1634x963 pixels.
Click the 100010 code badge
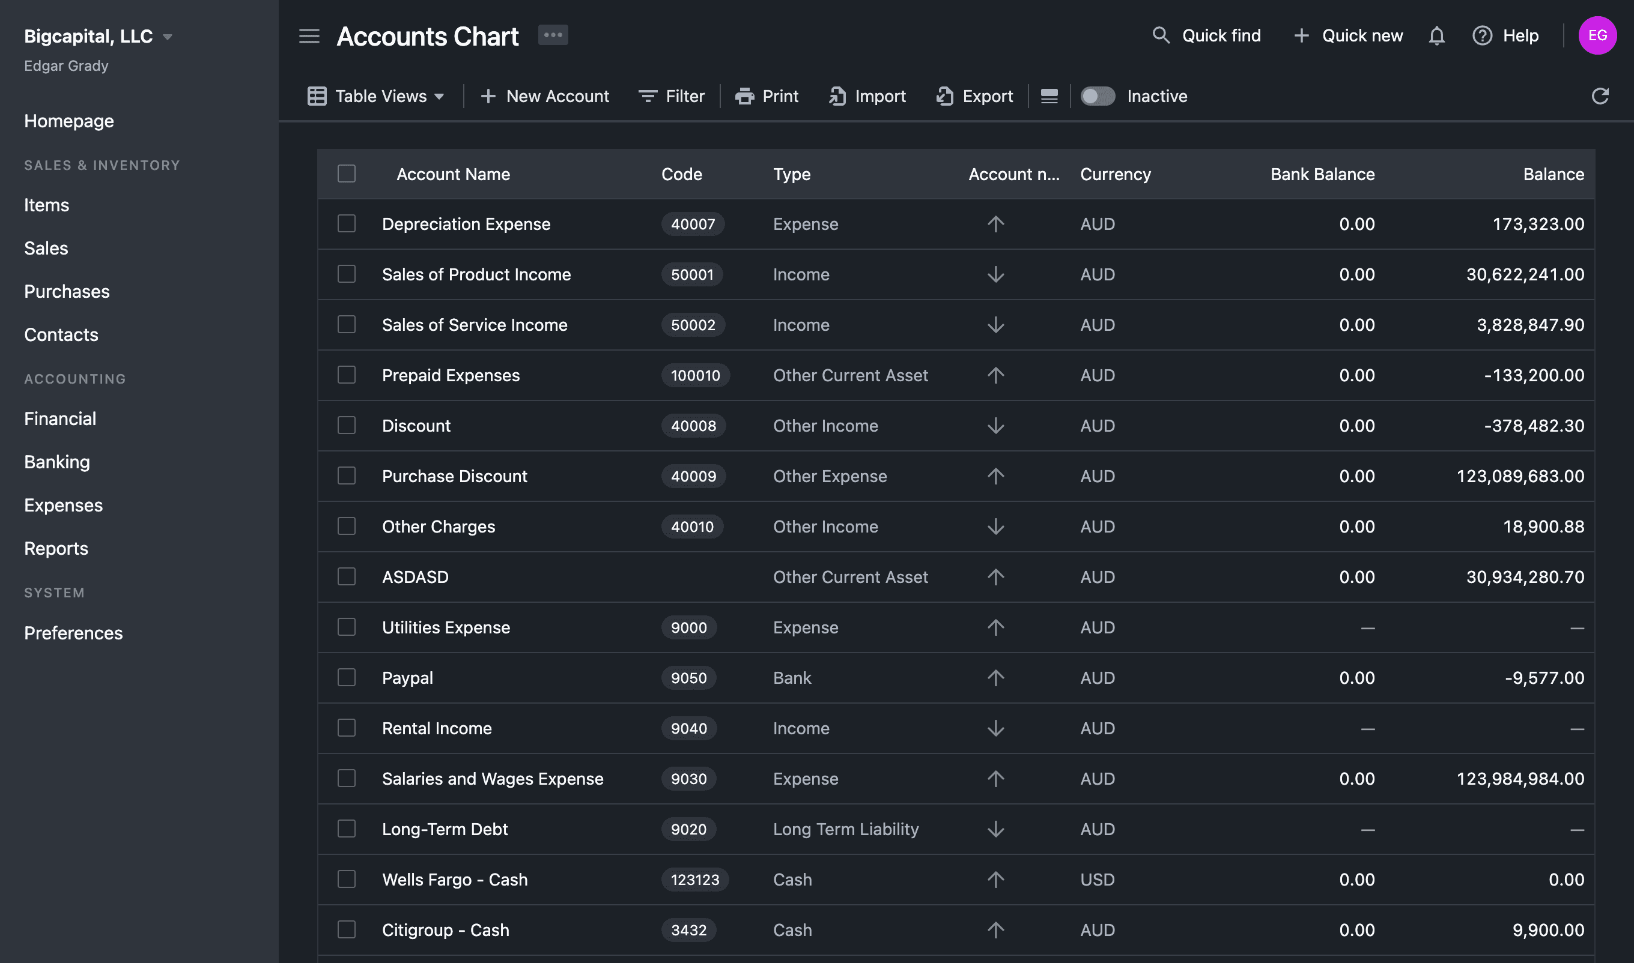(x=695, y=375)
